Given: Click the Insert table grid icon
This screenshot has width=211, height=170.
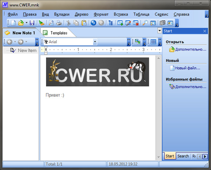Looking at the screenshot, I should 153,42.
